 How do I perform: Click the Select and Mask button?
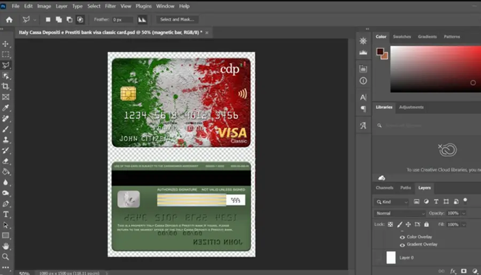pyautogui.click(x=177, y=20)
